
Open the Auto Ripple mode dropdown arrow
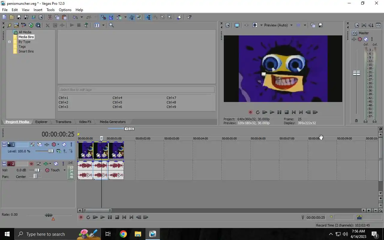pyautogui.click(x=125, y=17)
